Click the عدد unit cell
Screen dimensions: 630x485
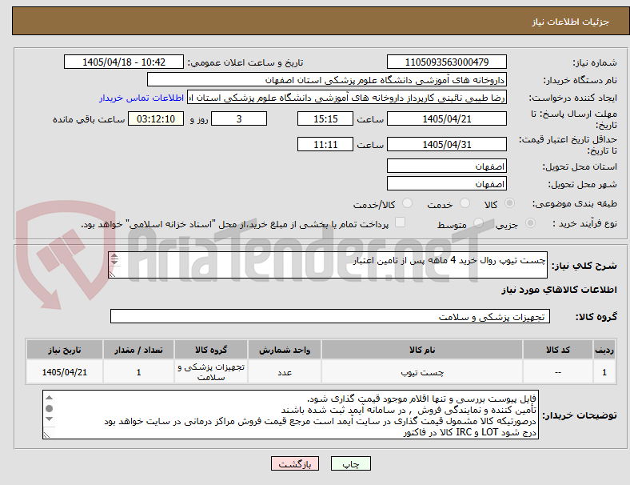coord(285,372)
